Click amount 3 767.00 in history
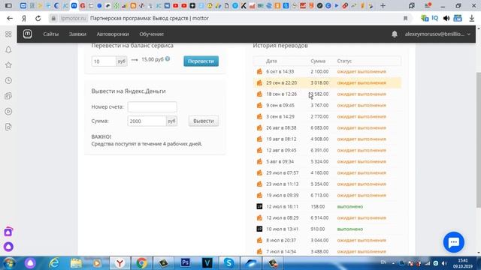The image size is (481, 270). [x=319, y=105]
